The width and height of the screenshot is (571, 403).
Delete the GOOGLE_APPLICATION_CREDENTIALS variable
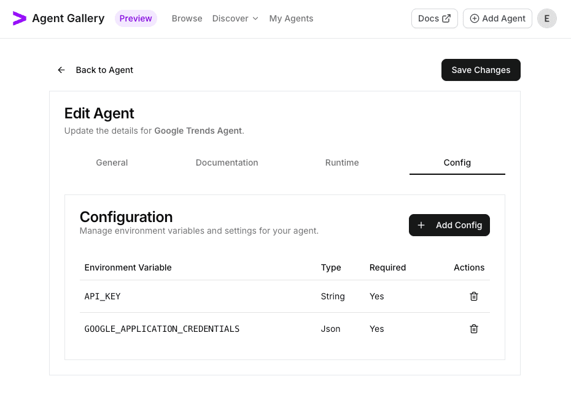coord(473,329)
